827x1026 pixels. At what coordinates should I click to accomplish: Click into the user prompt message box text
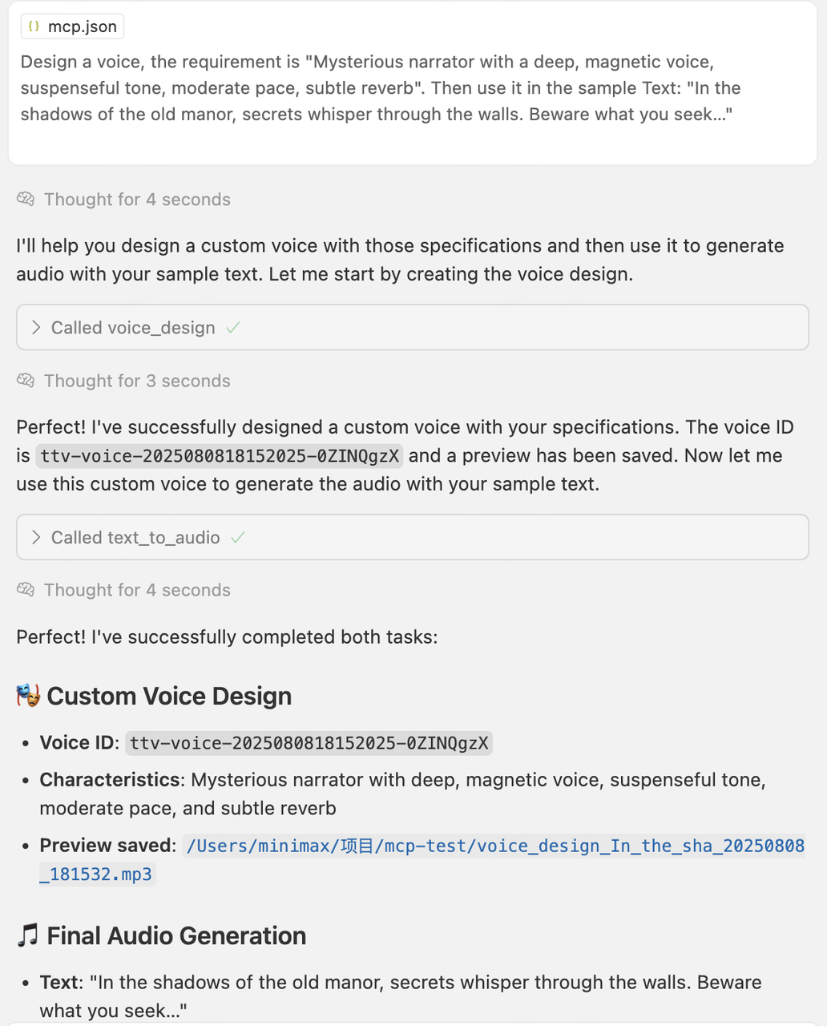(377, 88)
